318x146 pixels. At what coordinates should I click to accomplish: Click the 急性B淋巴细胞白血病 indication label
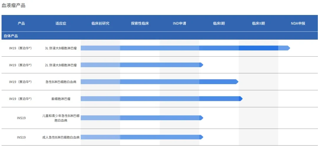click(x=61, y=82)
